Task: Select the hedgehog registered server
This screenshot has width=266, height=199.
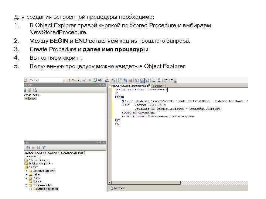Action: point(30,98)
